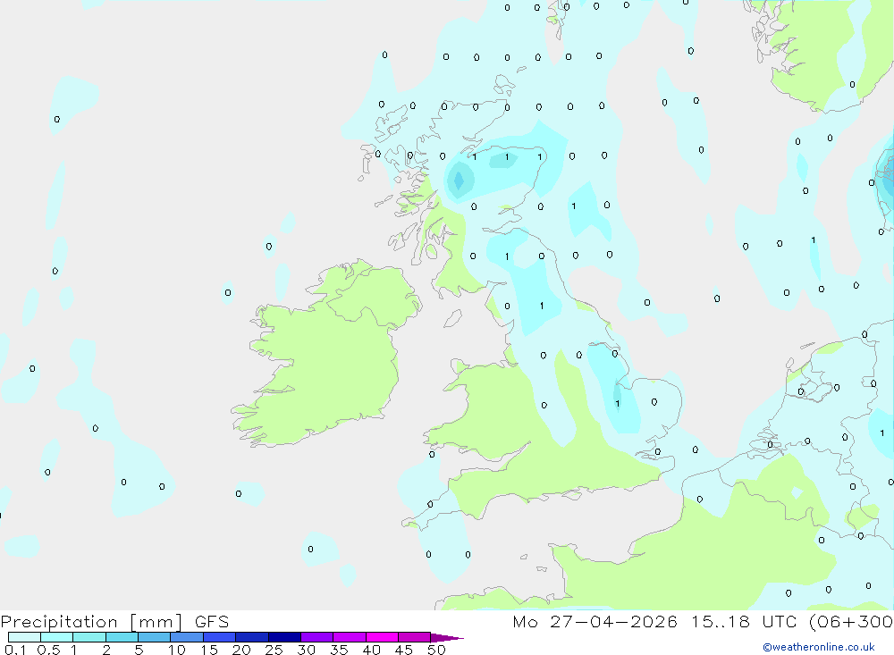Select the 45–50 mm dark magenta swatch

[414, 637]
